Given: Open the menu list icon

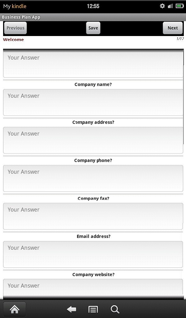Looking at the screenshot, I should [x=93, y=309].
